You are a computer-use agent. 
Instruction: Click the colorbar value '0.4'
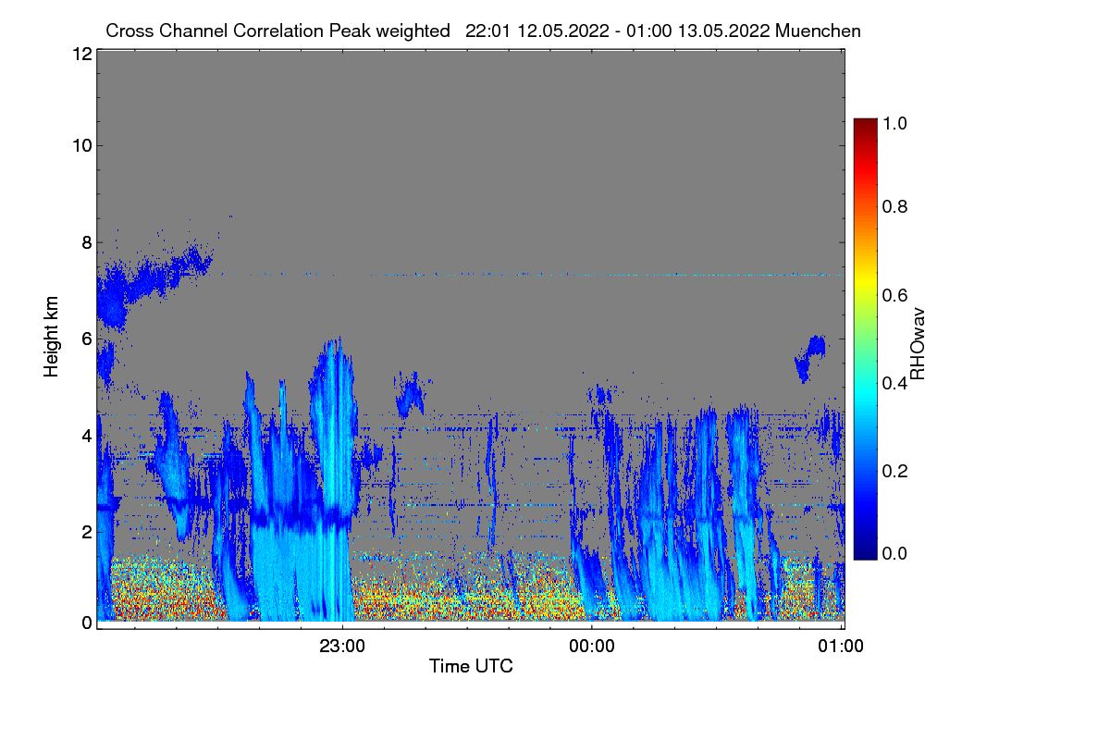(x=895, y=383)
